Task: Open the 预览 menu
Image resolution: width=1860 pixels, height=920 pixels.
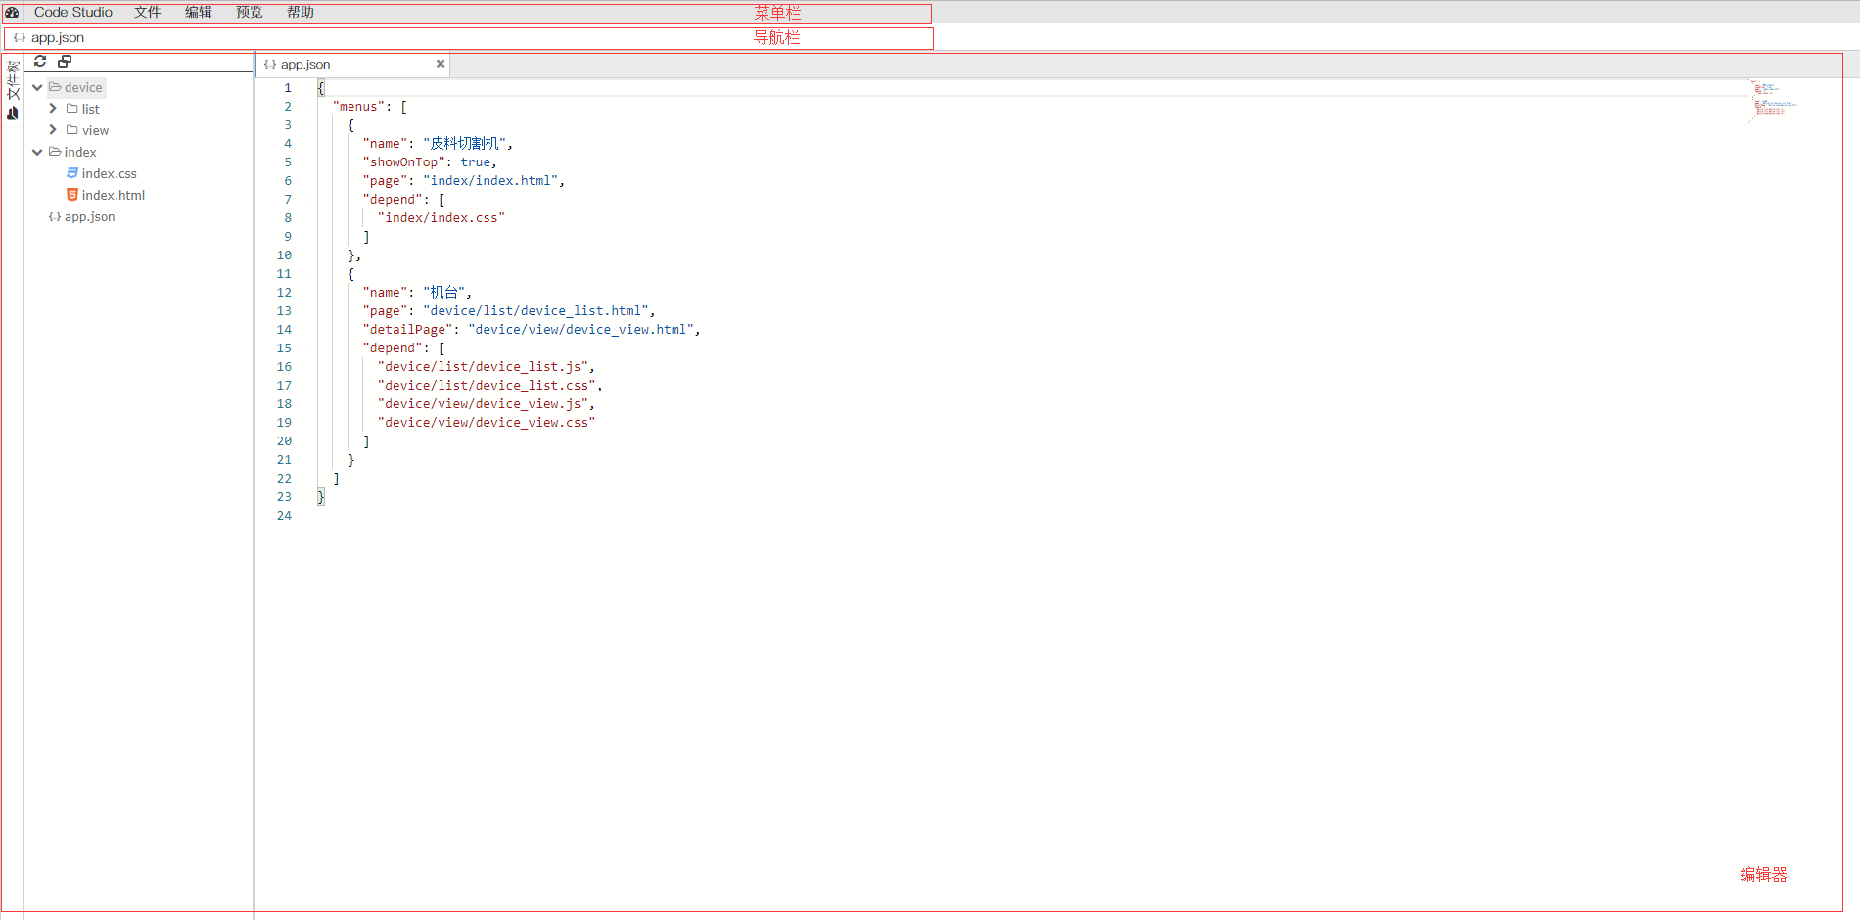Action: [x=249, y=12]
